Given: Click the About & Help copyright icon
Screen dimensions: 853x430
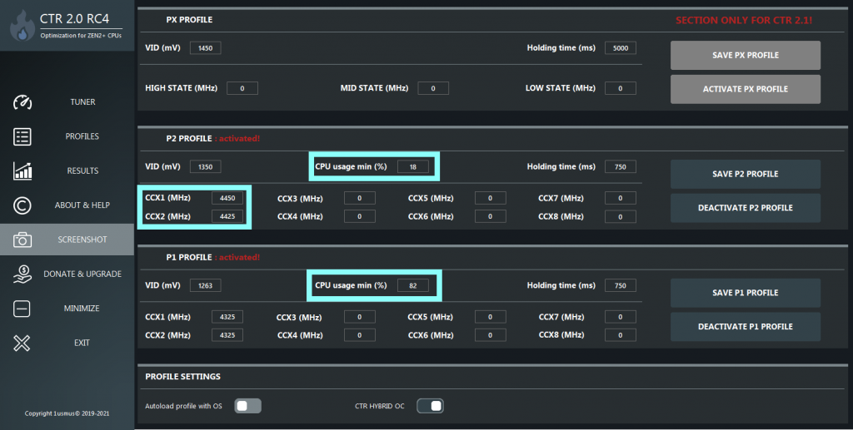Looking at the screenshot, I should [22, 205].
